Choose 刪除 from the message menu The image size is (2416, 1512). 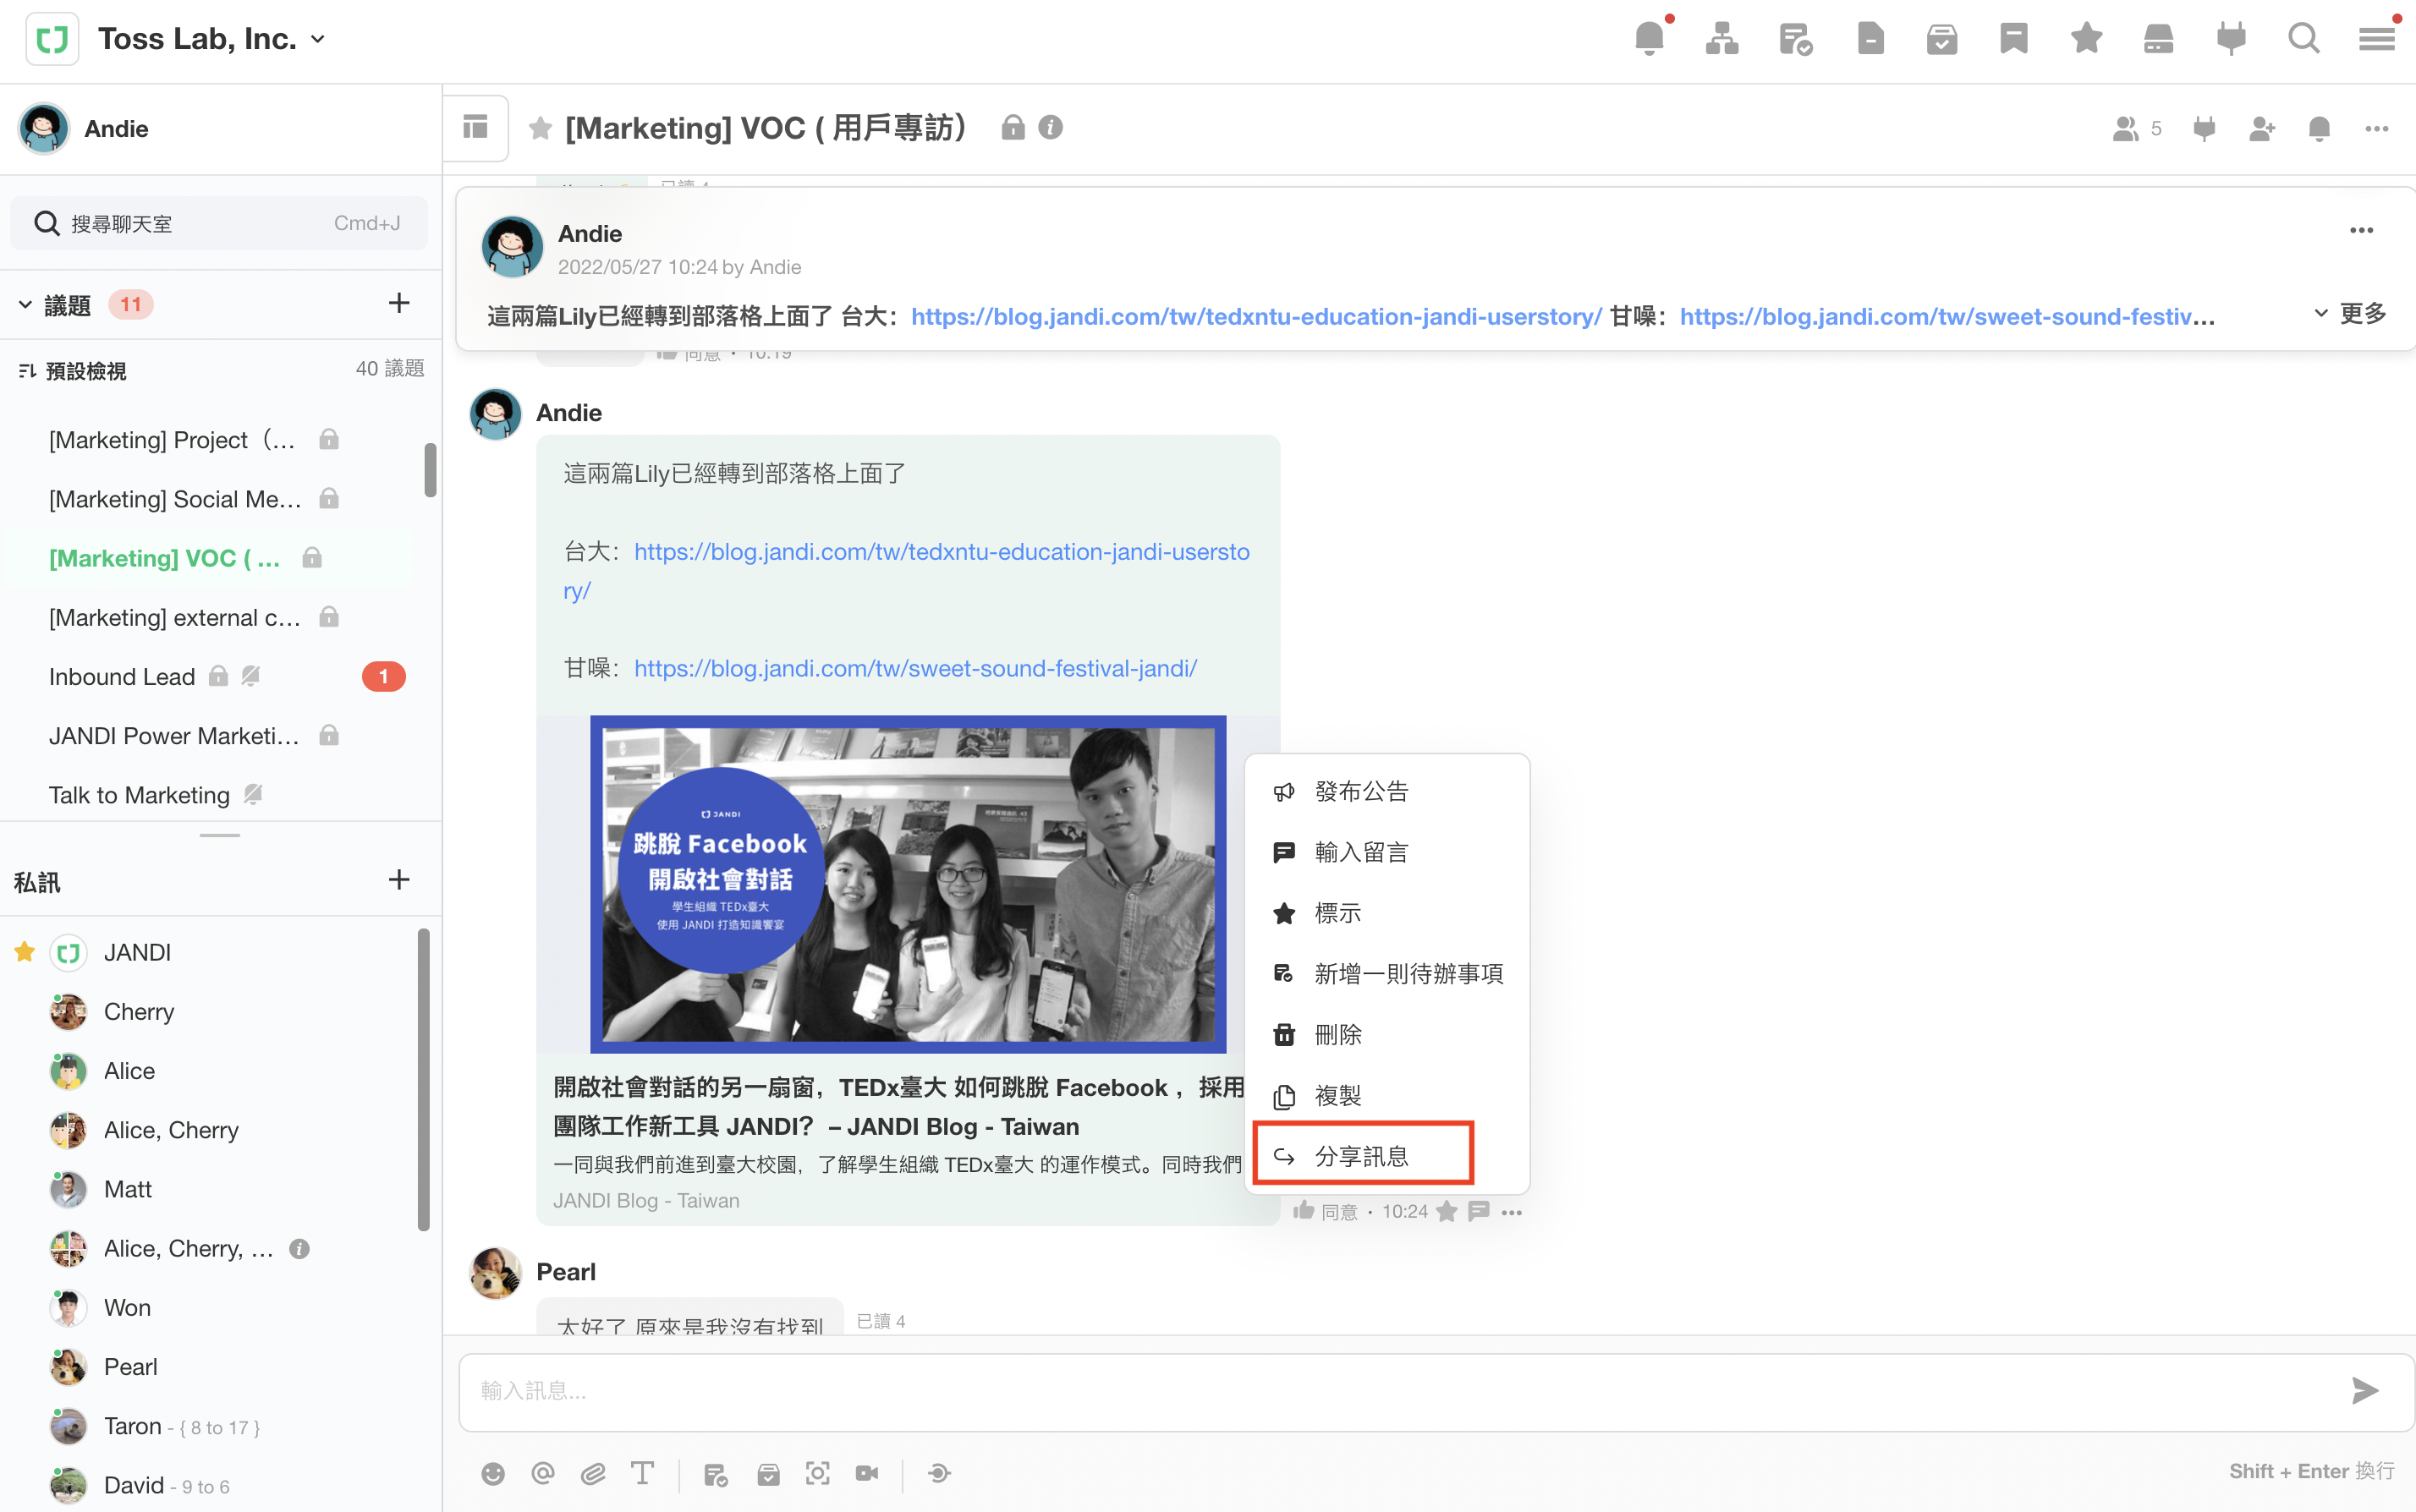coord(1337,1034)
